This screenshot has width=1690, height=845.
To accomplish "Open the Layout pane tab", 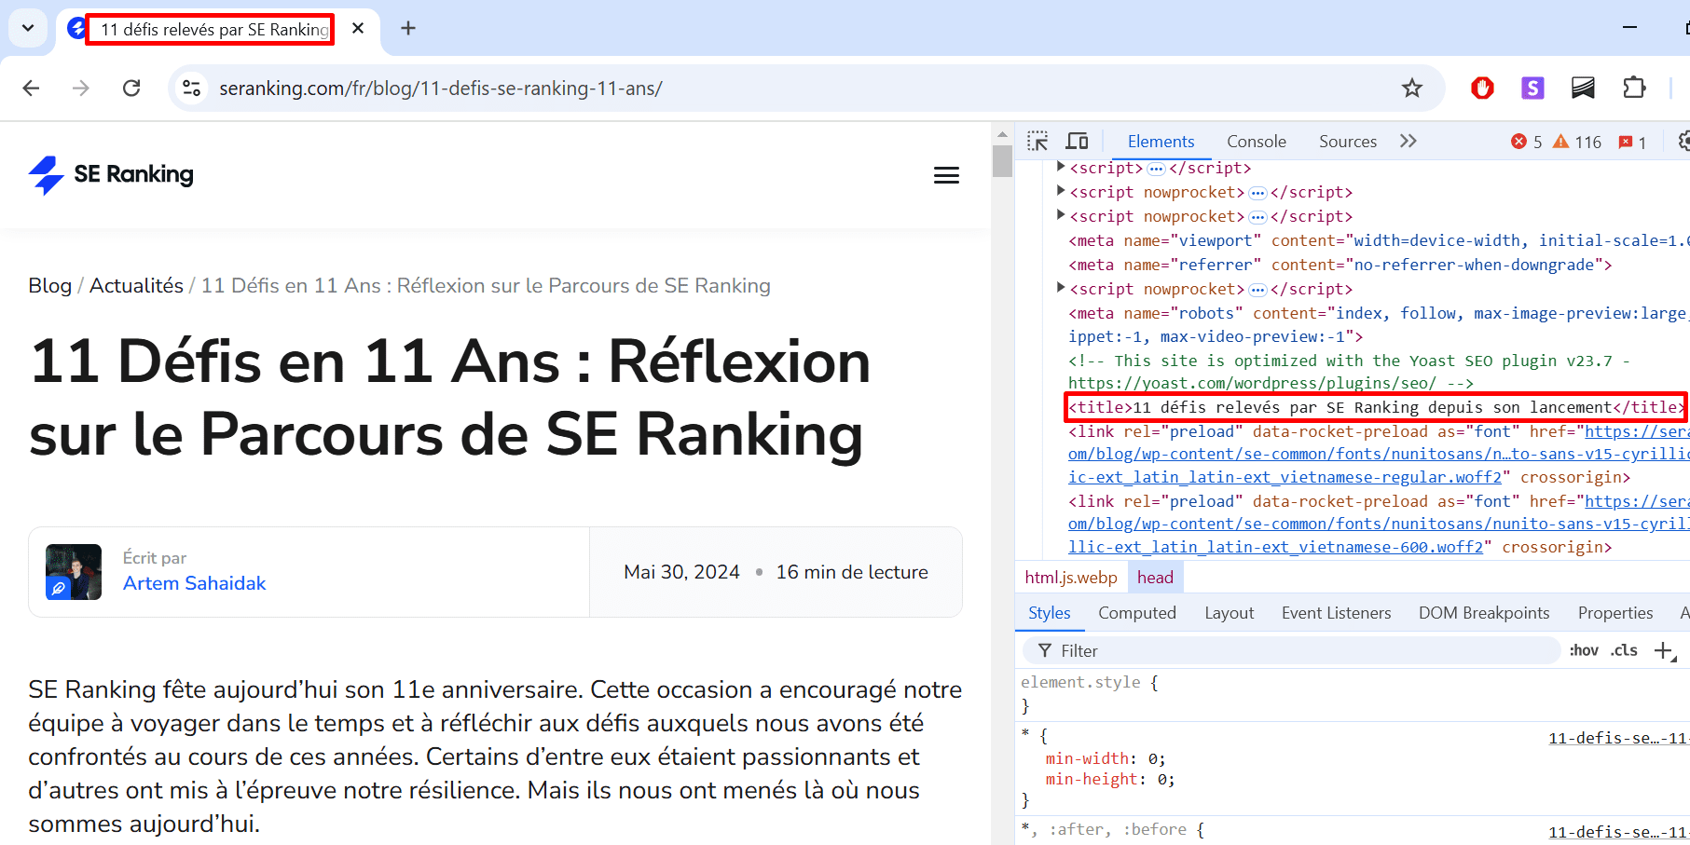I will (x=1229, y=613).
